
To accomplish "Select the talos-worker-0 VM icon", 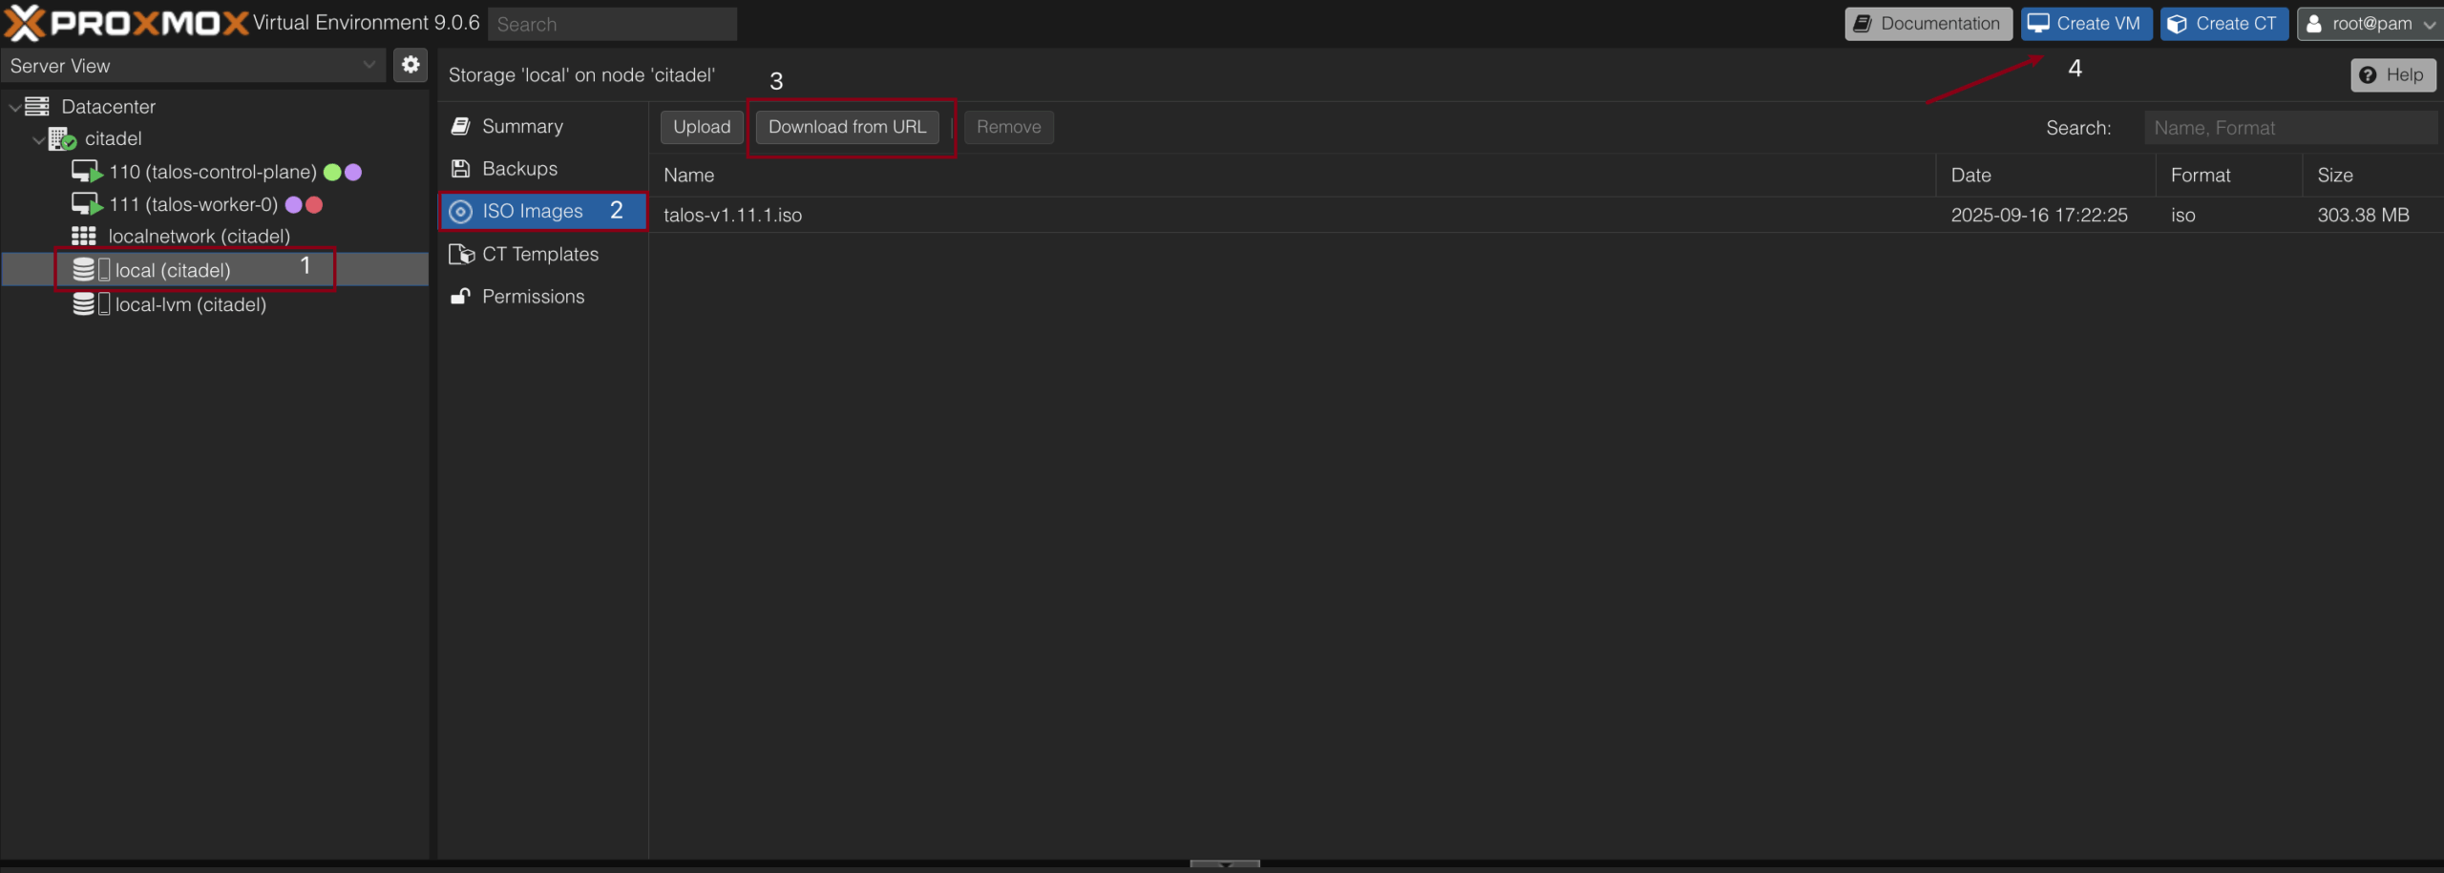I will tap(87, 204).
